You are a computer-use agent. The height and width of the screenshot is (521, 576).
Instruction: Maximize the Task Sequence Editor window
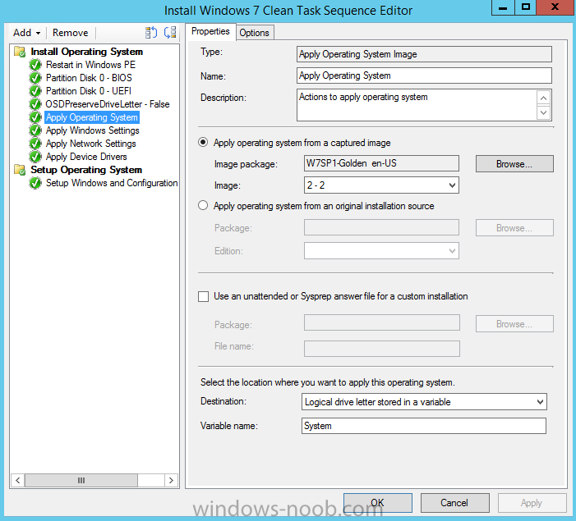[x=526, y=7]
